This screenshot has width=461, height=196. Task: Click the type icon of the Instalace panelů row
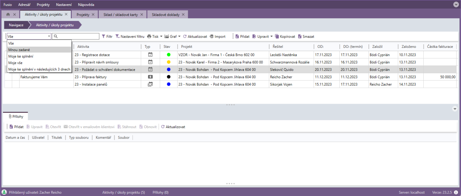[150, 84]
